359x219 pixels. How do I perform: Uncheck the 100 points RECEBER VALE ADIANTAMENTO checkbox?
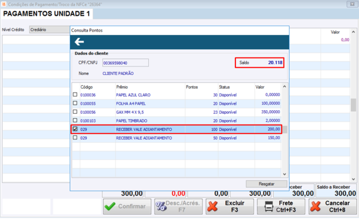point(75,129)
